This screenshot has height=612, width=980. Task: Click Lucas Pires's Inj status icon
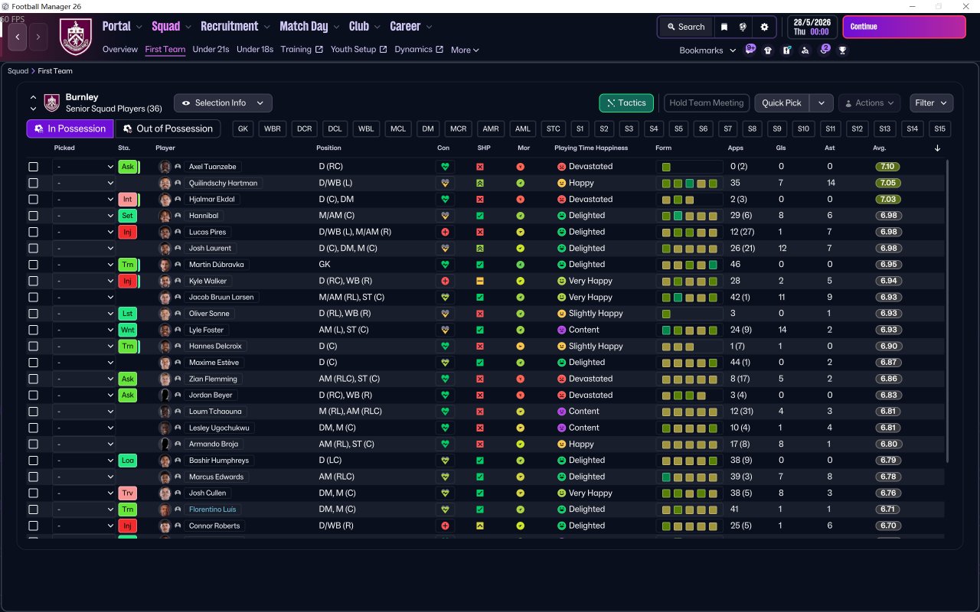click(128, 232)
